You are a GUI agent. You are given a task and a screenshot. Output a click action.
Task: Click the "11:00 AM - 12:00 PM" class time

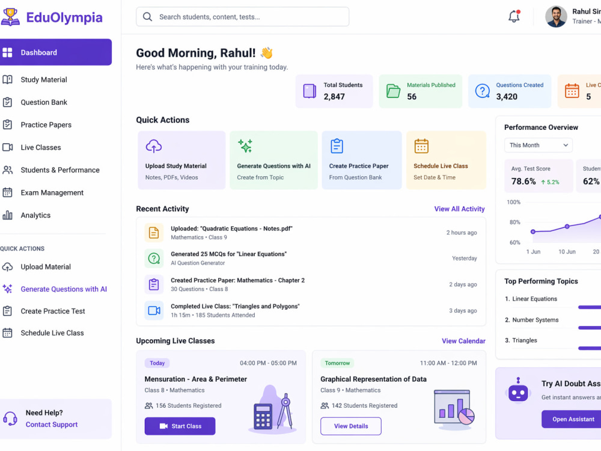448,363
